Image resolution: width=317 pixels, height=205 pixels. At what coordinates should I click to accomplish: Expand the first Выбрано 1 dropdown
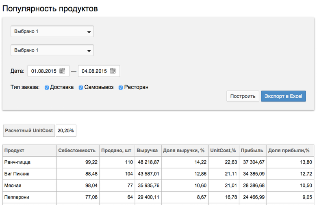coord(52,31)
